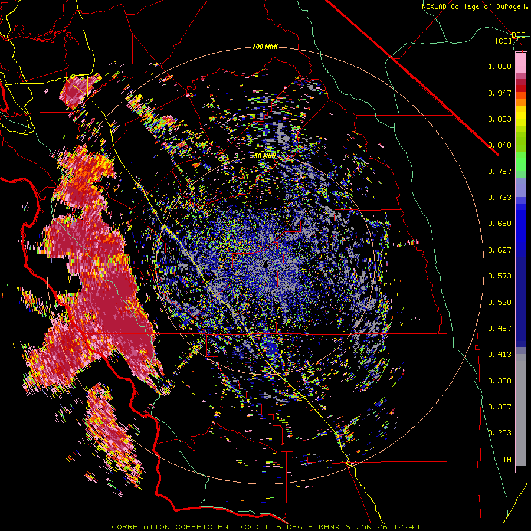
Task: Select the 0.573 scale value
Action: pyautogui.click(x=500, y=276)
